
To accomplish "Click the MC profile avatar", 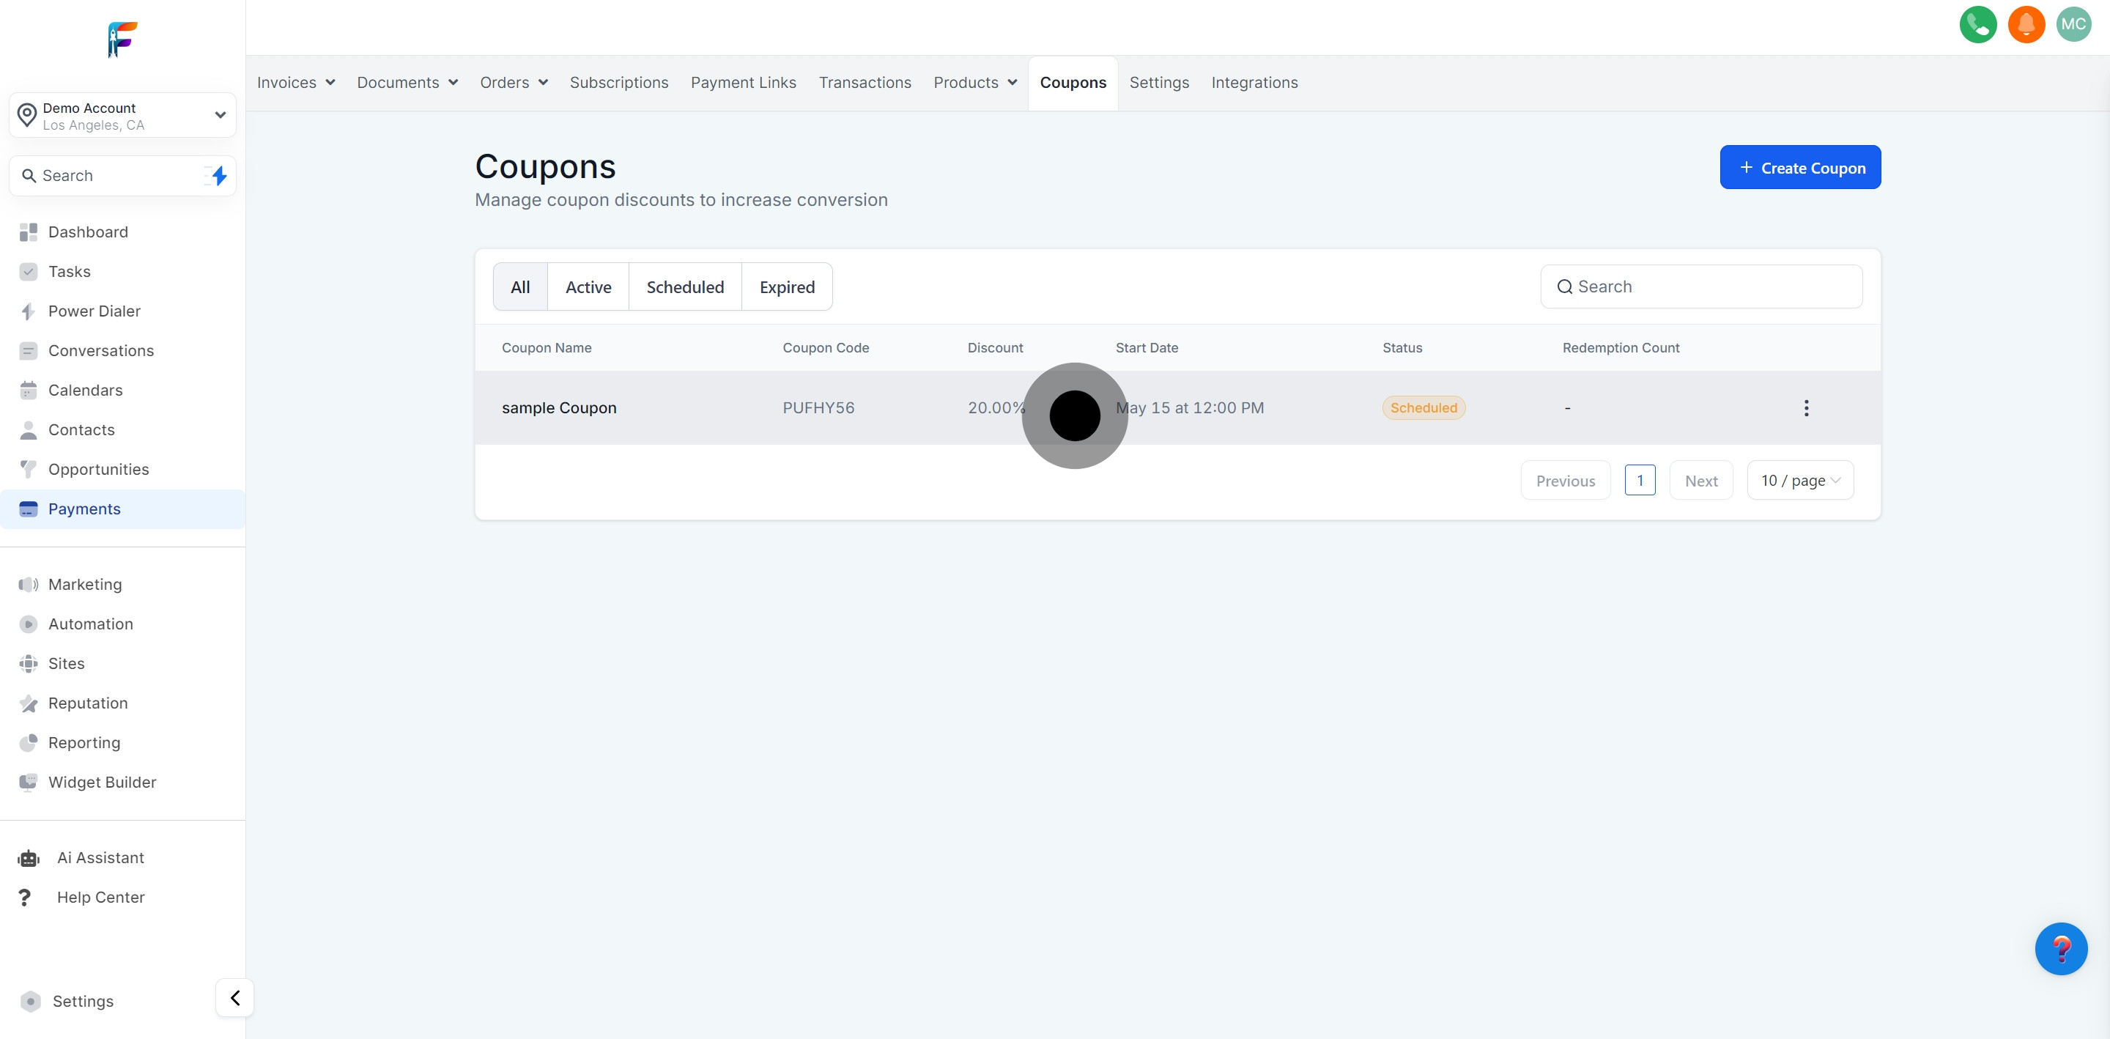I will pos(2073,25).
